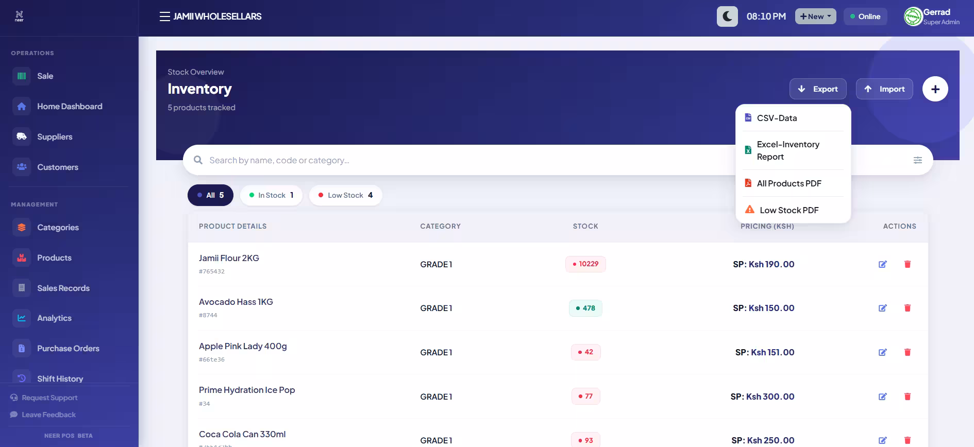Select the In Stock filter tab
This screenshot has height=447, width=974.
pyautogui.click(x=271, y=195)
